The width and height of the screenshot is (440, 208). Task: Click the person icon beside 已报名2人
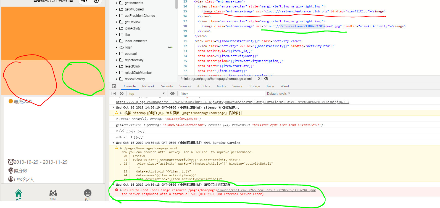click(x=10, y=179)
